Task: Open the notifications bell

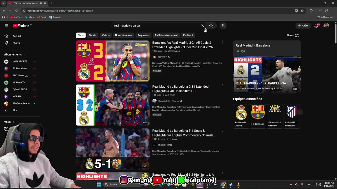Action: pyautogui.click(x=316, y=26)
